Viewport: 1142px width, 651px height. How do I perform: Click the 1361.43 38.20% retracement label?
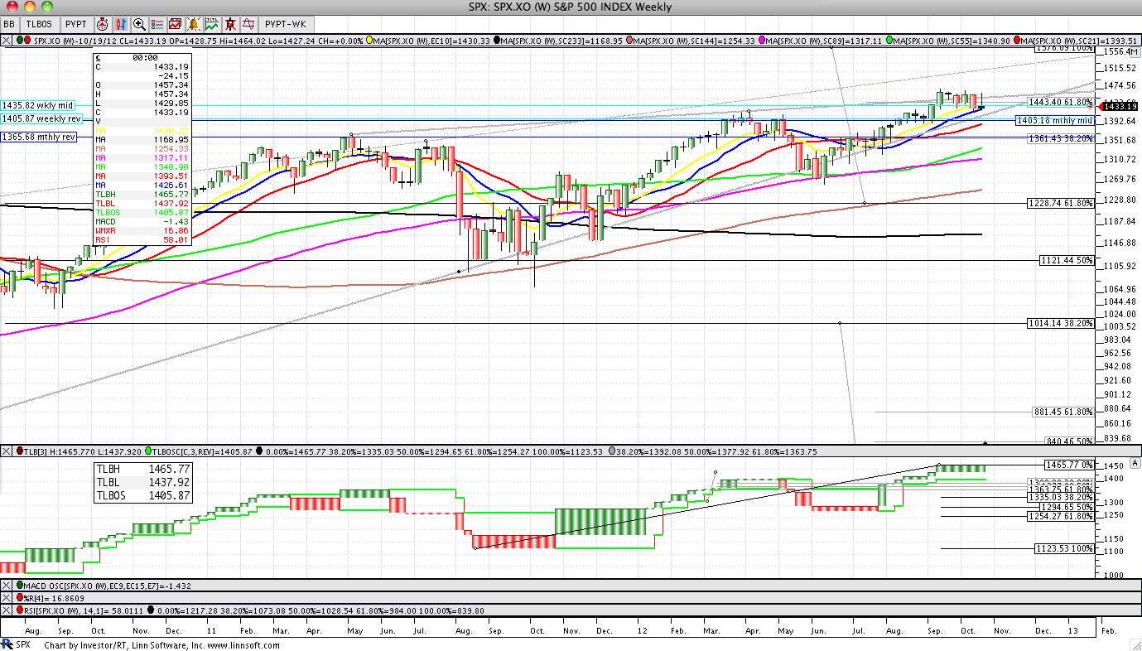(x=1061, y=138)
